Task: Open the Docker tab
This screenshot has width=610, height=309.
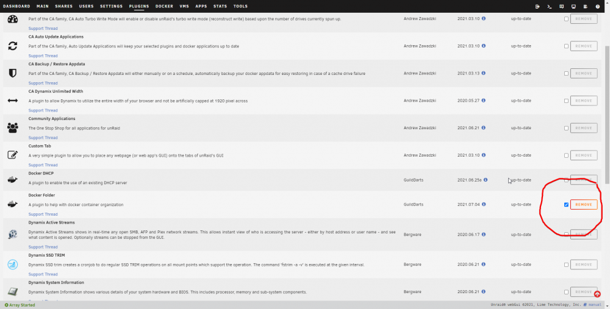Action: (x=164, y=6)
